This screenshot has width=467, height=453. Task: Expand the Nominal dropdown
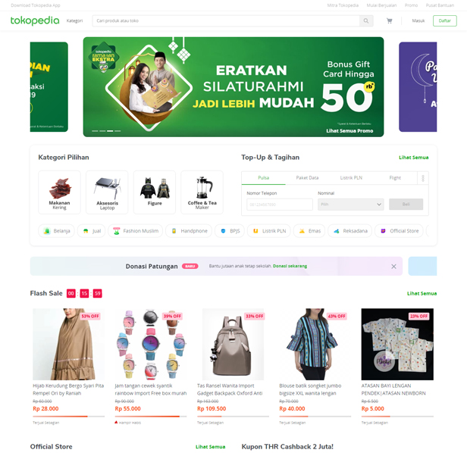click(x=350, y=205)
